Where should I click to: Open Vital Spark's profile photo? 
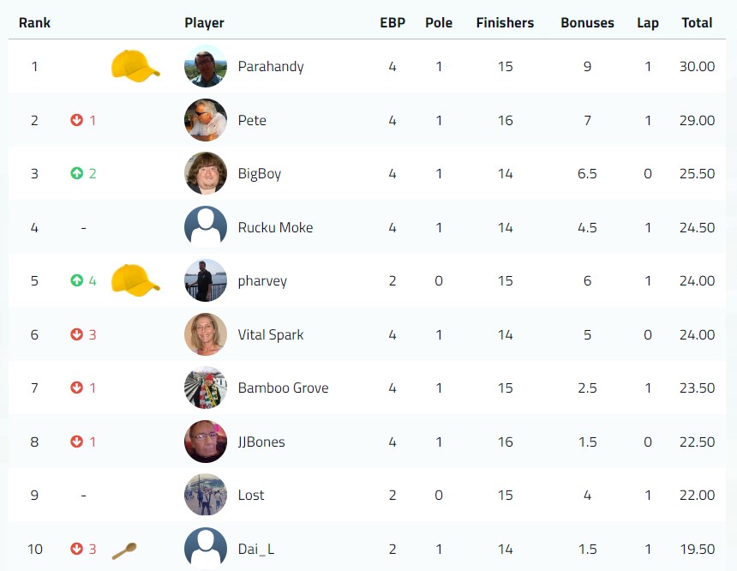click(206, 334)
